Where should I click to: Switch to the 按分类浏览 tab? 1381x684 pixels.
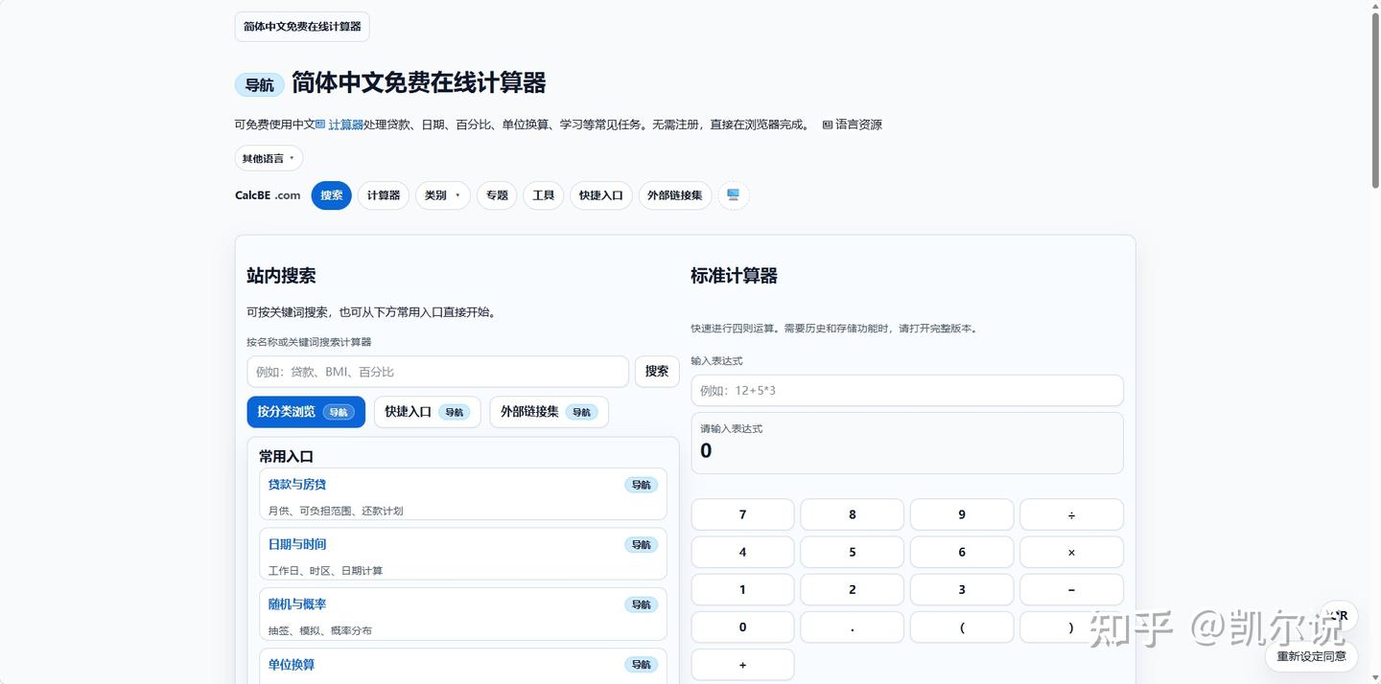pyautogui.click(x=306, y=412)
